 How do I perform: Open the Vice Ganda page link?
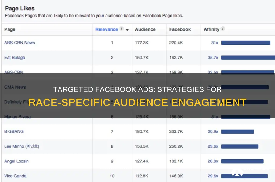tap(15, 176)
